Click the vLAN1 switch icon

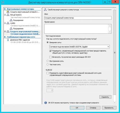[x=8, y=23]
